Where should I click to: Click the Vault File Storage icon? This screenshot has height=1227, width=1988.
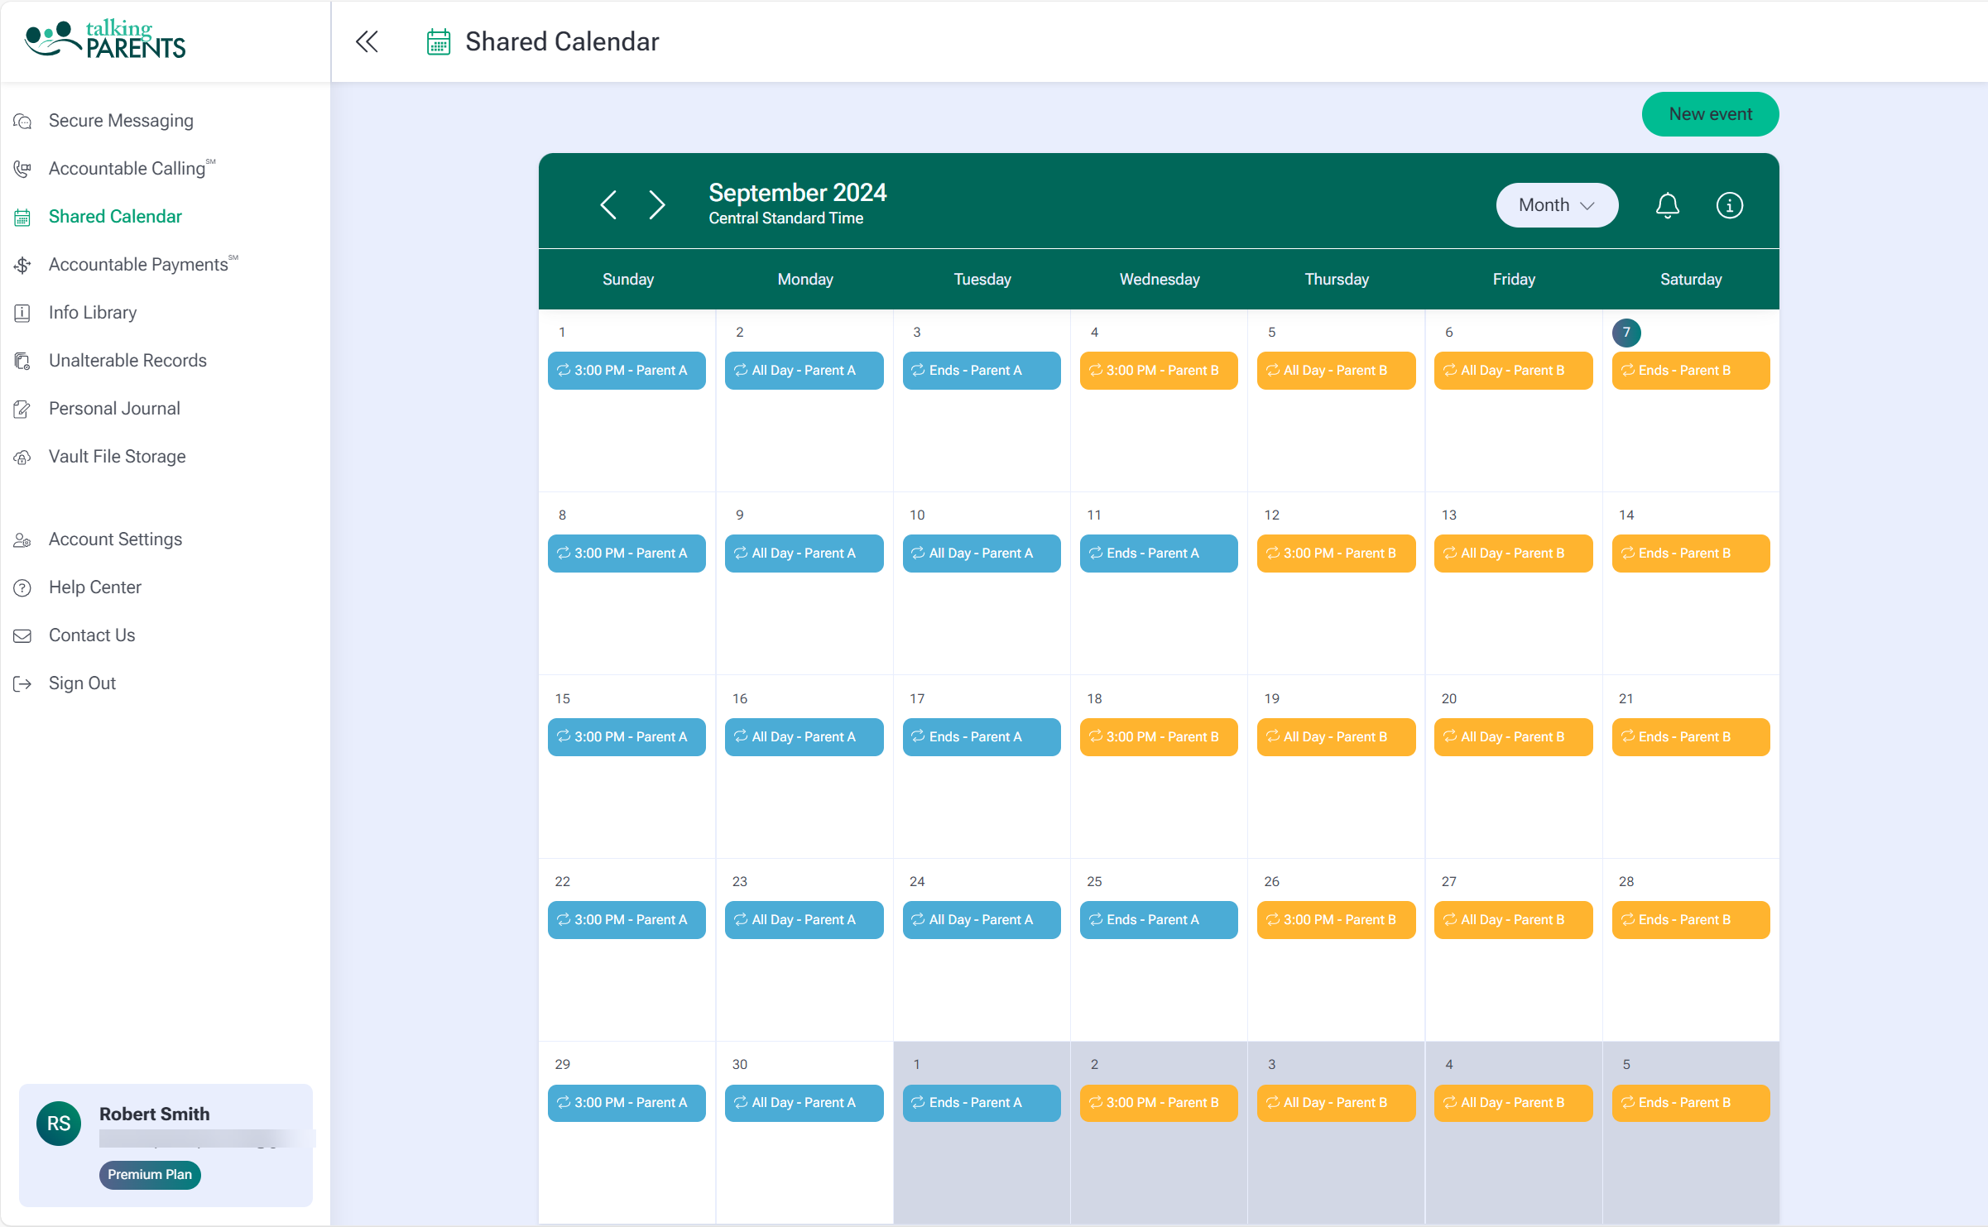22,458
